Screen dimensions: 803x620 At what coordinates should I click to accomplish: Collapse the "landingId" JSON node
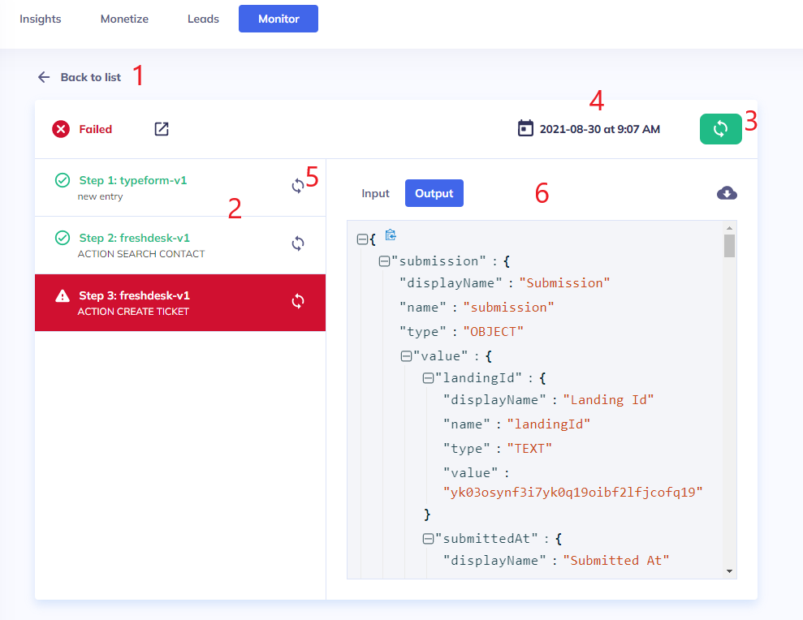(428, 378)
